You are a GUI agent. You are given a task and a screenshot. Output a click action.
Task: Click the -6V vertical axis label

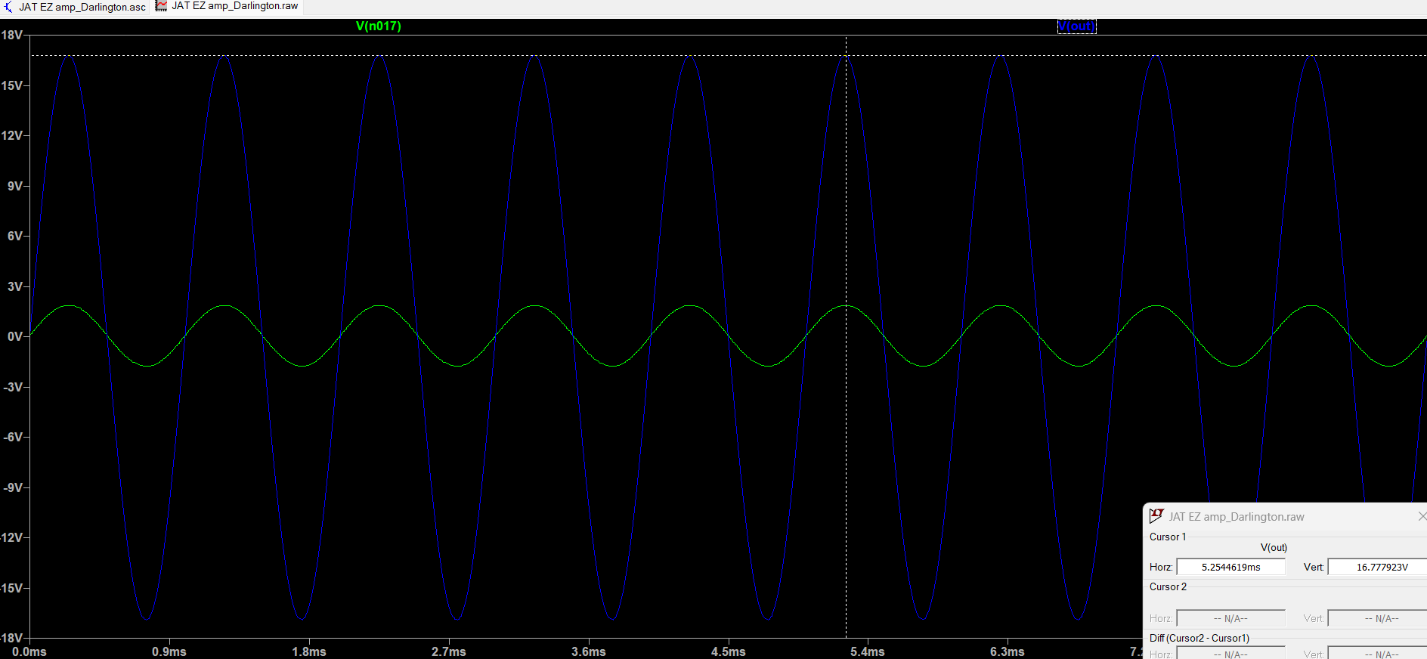[x=13, y=437]
